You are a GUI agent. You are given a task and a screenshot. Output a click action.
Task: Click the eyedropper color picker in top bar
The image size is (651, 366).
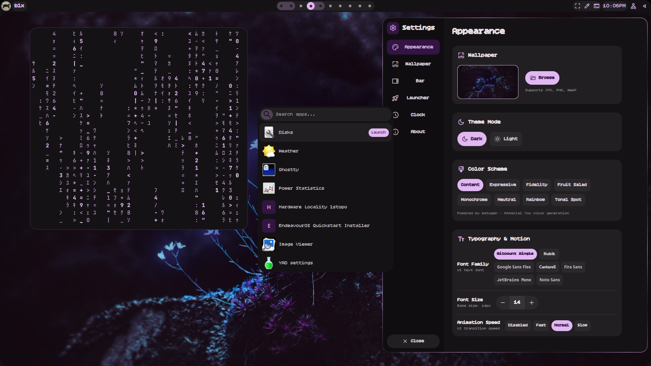tap(587, 6)
